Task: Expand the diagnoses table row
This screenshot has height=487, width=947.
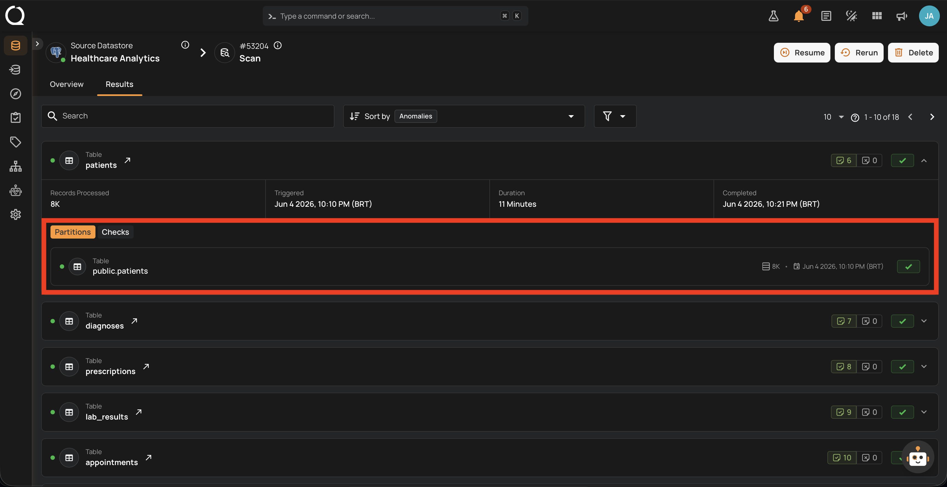Action: click(x=924, y=321)
